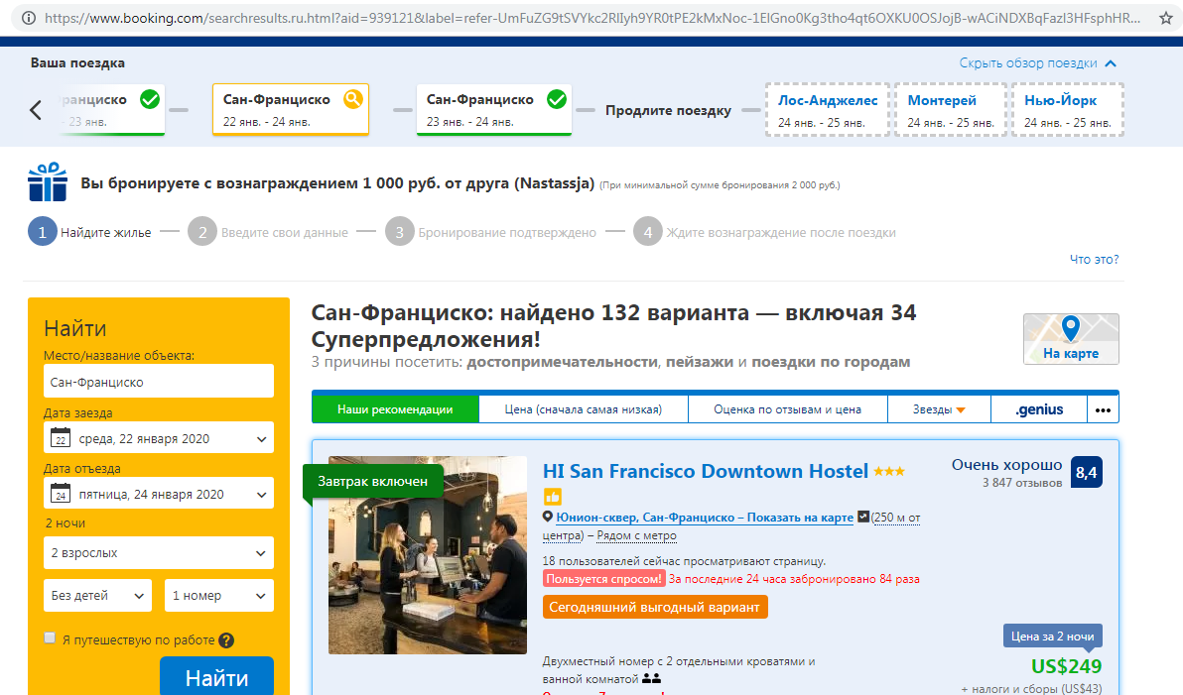Click the Рядом с метро link
This screenshot has width=1183, height=695.
637,535
